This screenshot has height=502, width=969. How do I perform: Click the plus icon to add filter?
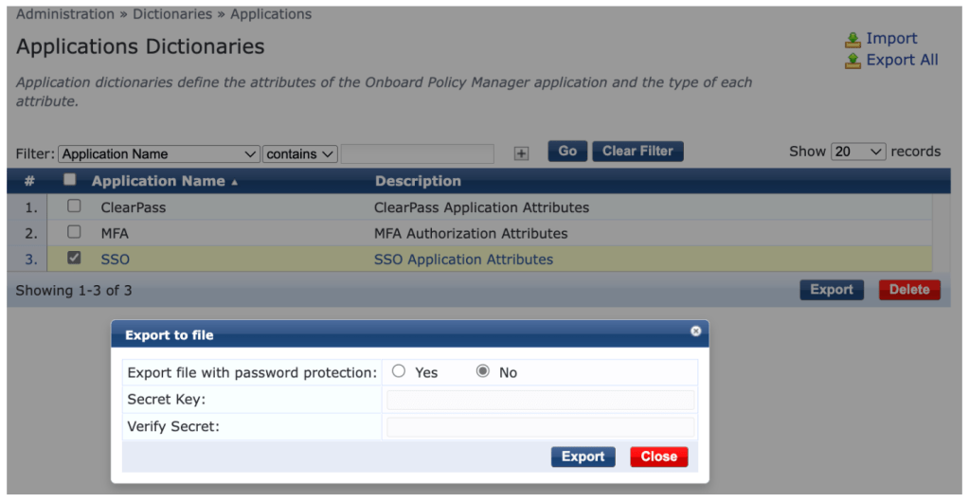pos(521,153)
